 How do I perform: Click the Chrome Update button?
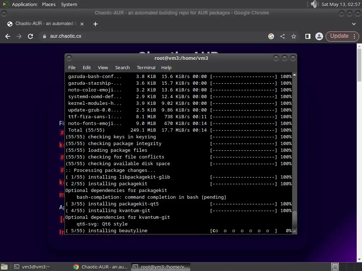point(339,36)
